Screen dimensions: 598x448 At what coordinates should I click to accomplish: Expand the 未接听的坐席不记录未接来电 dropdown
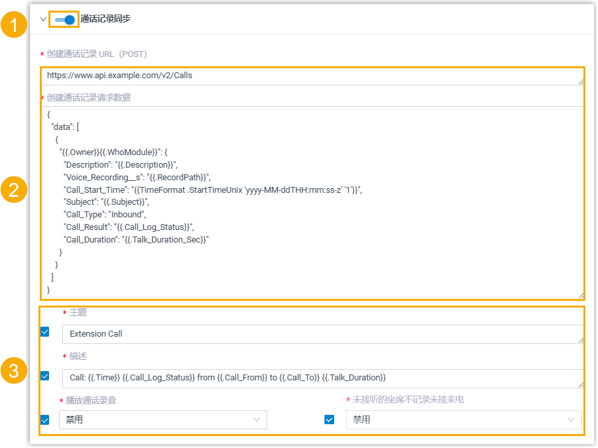pos(463,420)
